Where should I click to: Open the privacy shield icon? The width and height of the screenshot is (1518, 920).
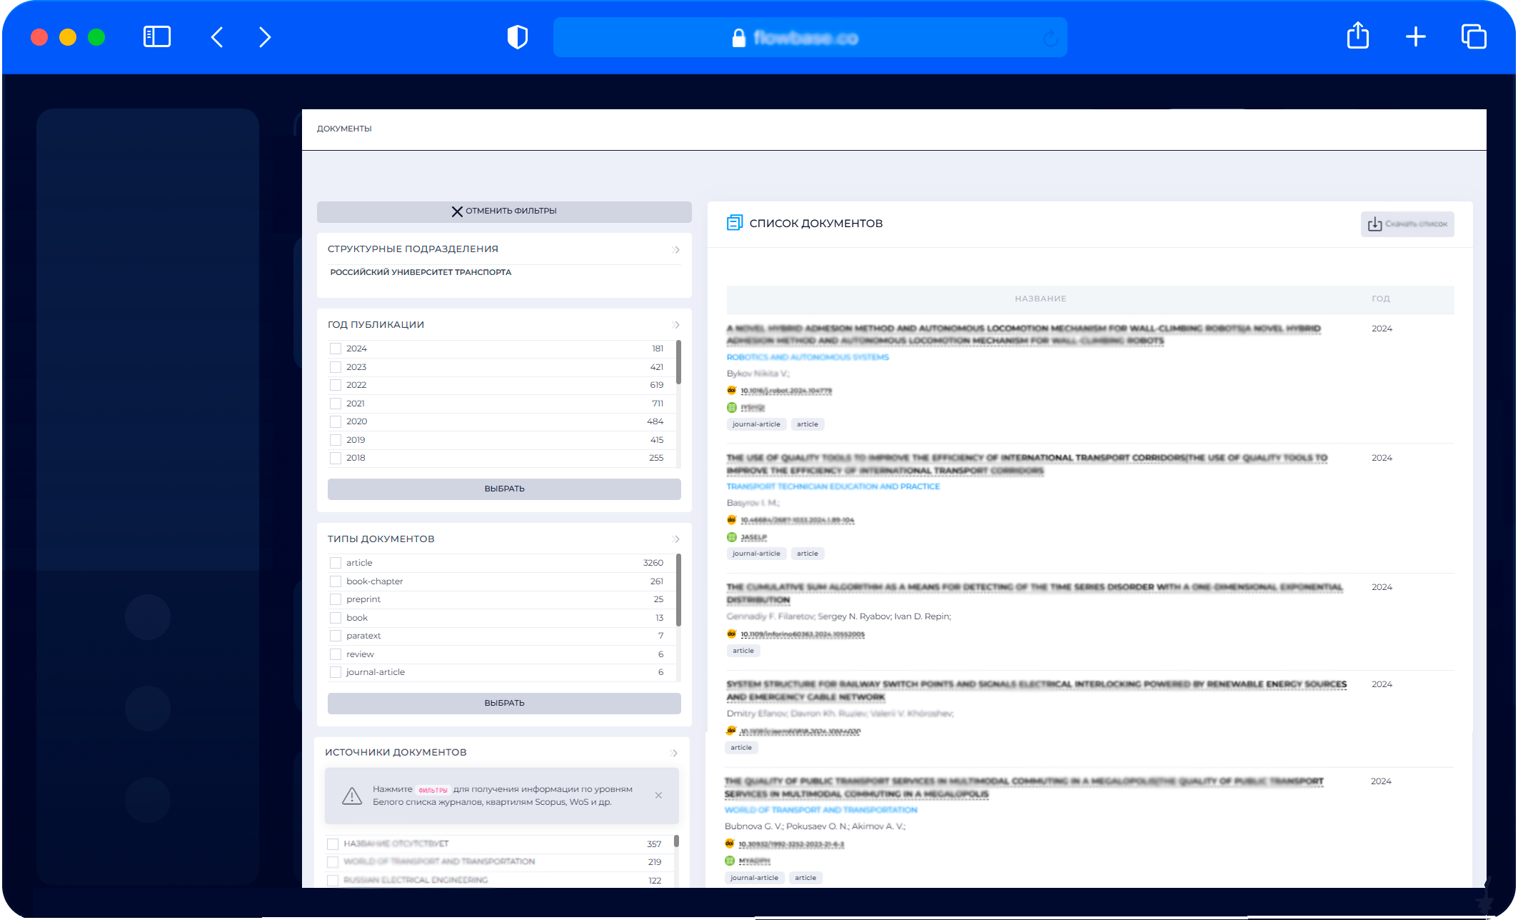tap(518, 37)
